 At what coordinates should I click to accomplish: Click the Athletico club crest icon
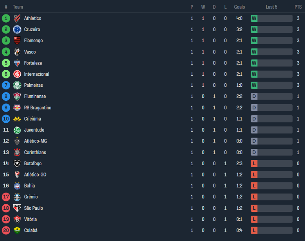[x=17, y=18]
